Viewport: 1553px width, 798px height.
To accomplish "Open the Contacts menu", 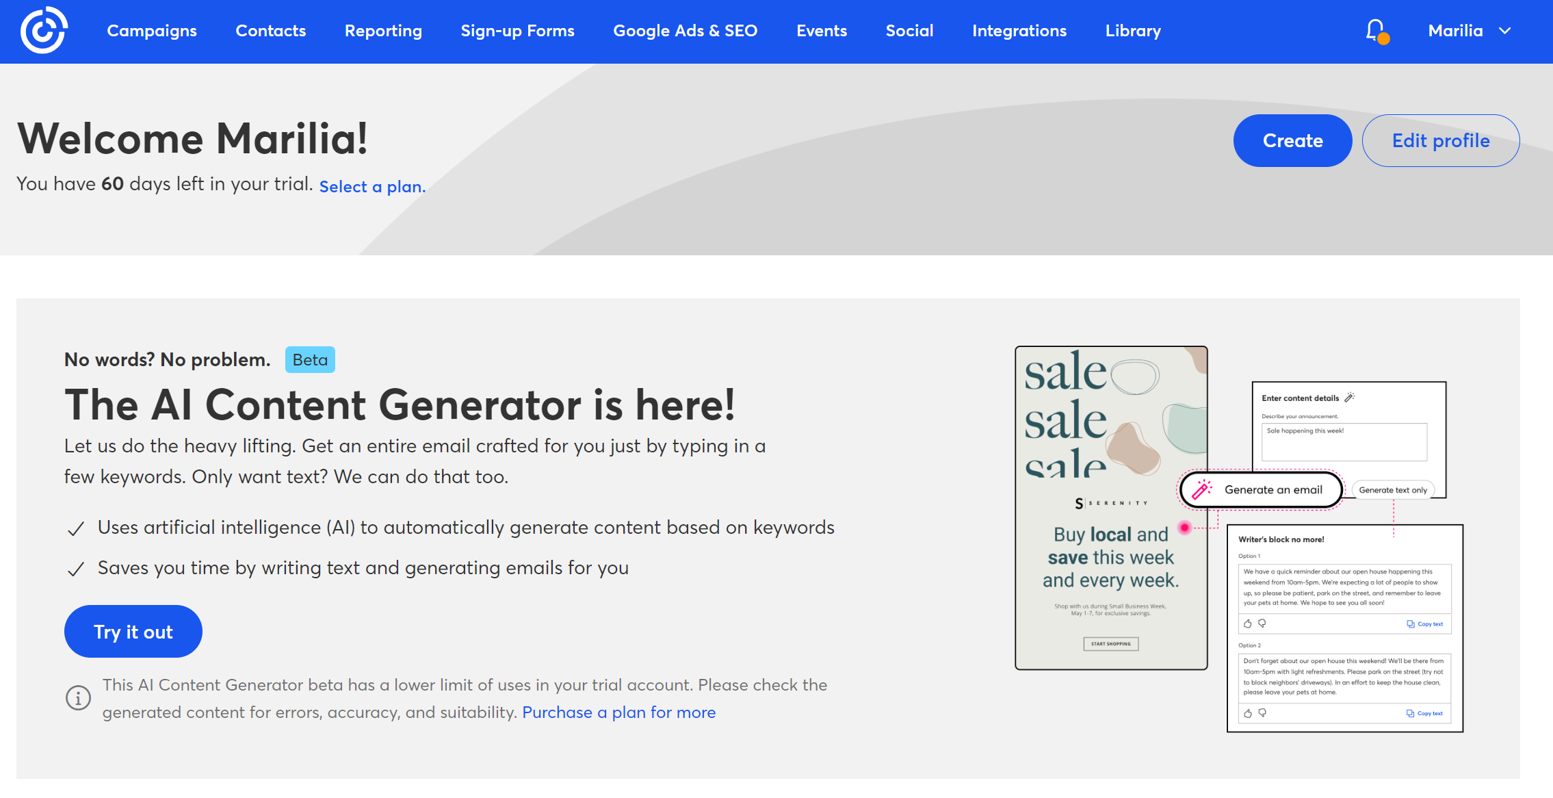I will click(x=270, y=29).
